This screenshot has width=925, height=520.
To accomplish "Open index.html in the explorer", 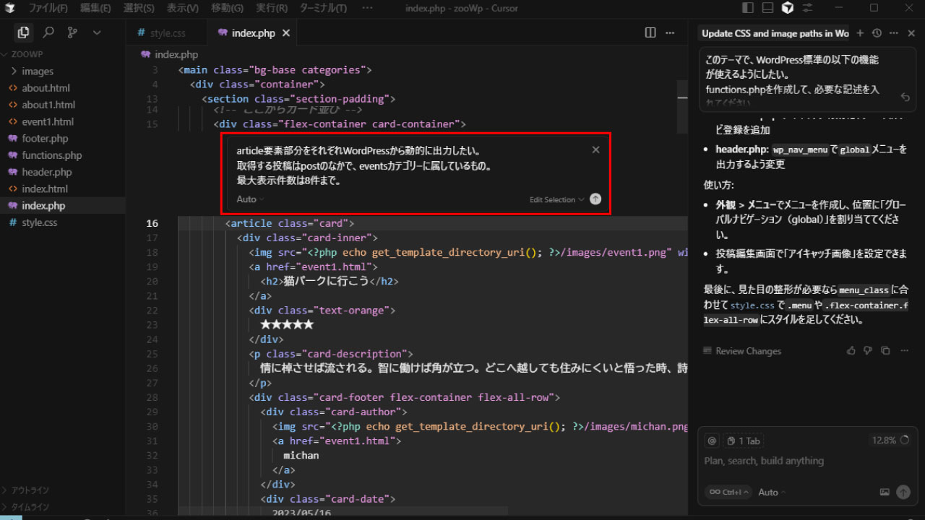I will click(63, 188).
